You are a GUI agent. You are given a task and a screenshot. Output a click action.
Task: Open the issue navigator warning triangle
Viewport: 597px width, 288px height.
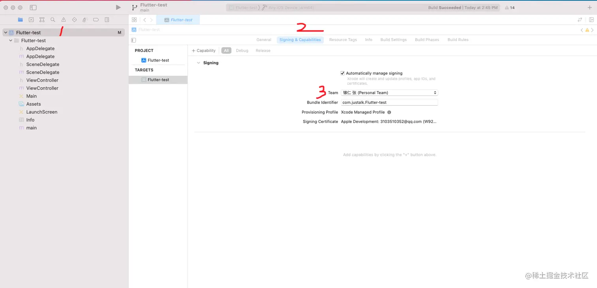tap(64, 20)
